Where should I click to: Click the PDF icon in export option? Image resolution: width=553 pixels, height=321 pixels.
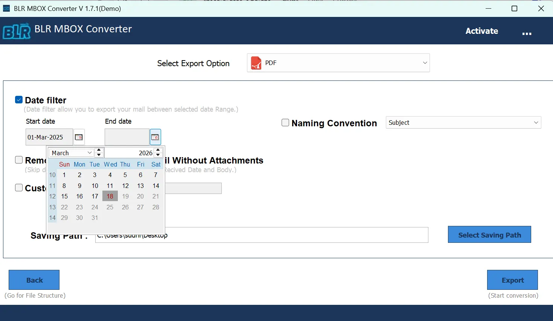pyautogui.click(x=256, y=63)
